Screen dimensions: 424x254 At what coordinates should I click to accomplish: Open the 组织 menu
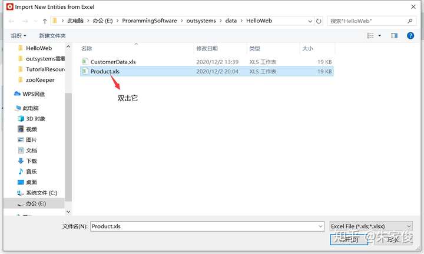19,36
